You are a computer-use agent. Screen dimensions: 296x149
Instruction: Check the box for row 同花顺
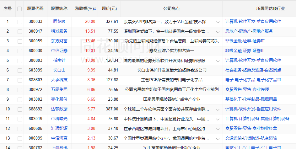click(x=20, y=22)
